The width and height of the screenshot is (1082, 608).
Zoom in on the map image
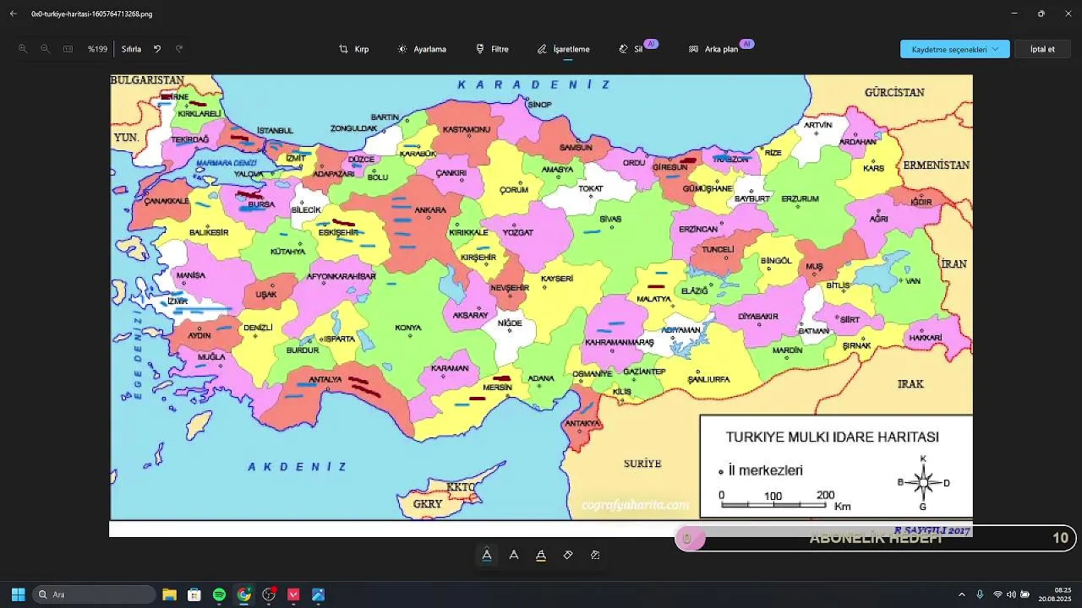pyautogui.click(x=23, y=49)
